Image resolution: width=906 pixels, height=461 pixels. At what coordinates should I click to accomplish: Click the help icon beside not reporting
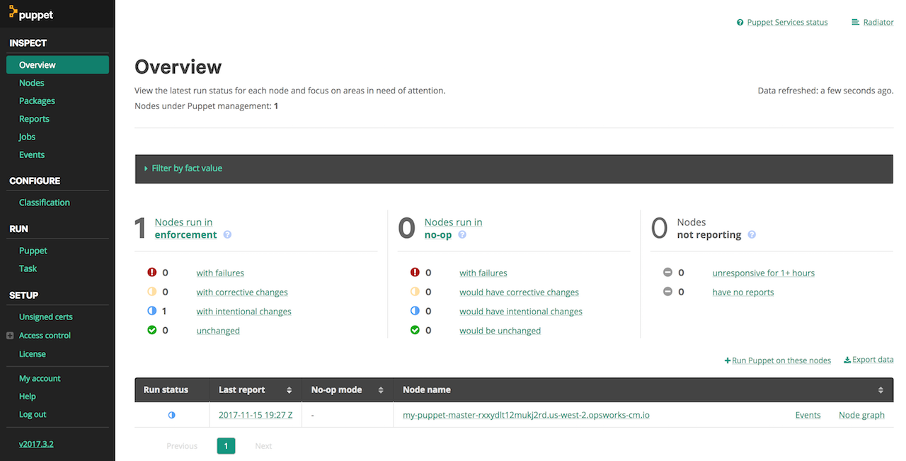(752, 235)
